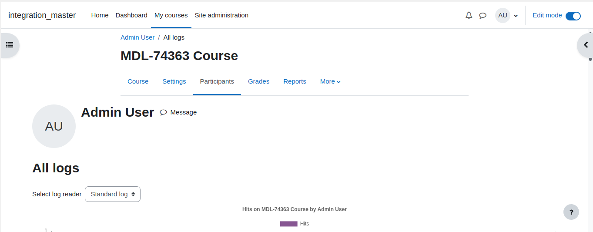Viewport: 593px width, 232px height.
Task: Click the All logs heading
Action: (56, 168)
